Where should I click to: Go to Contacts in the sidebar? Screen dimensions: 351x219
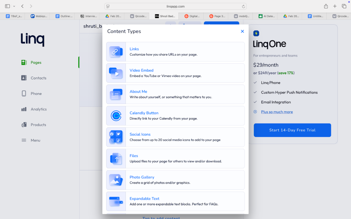coord(38,78)
